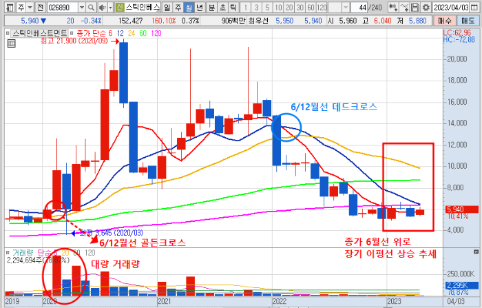Click the blue 12 moving average legend

point(120,33)
